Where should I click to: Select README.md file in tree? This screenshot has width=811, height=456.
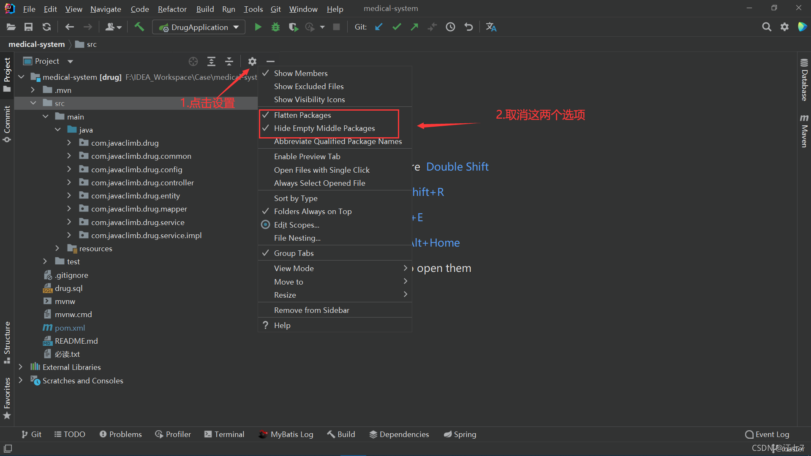click(76, 341)
